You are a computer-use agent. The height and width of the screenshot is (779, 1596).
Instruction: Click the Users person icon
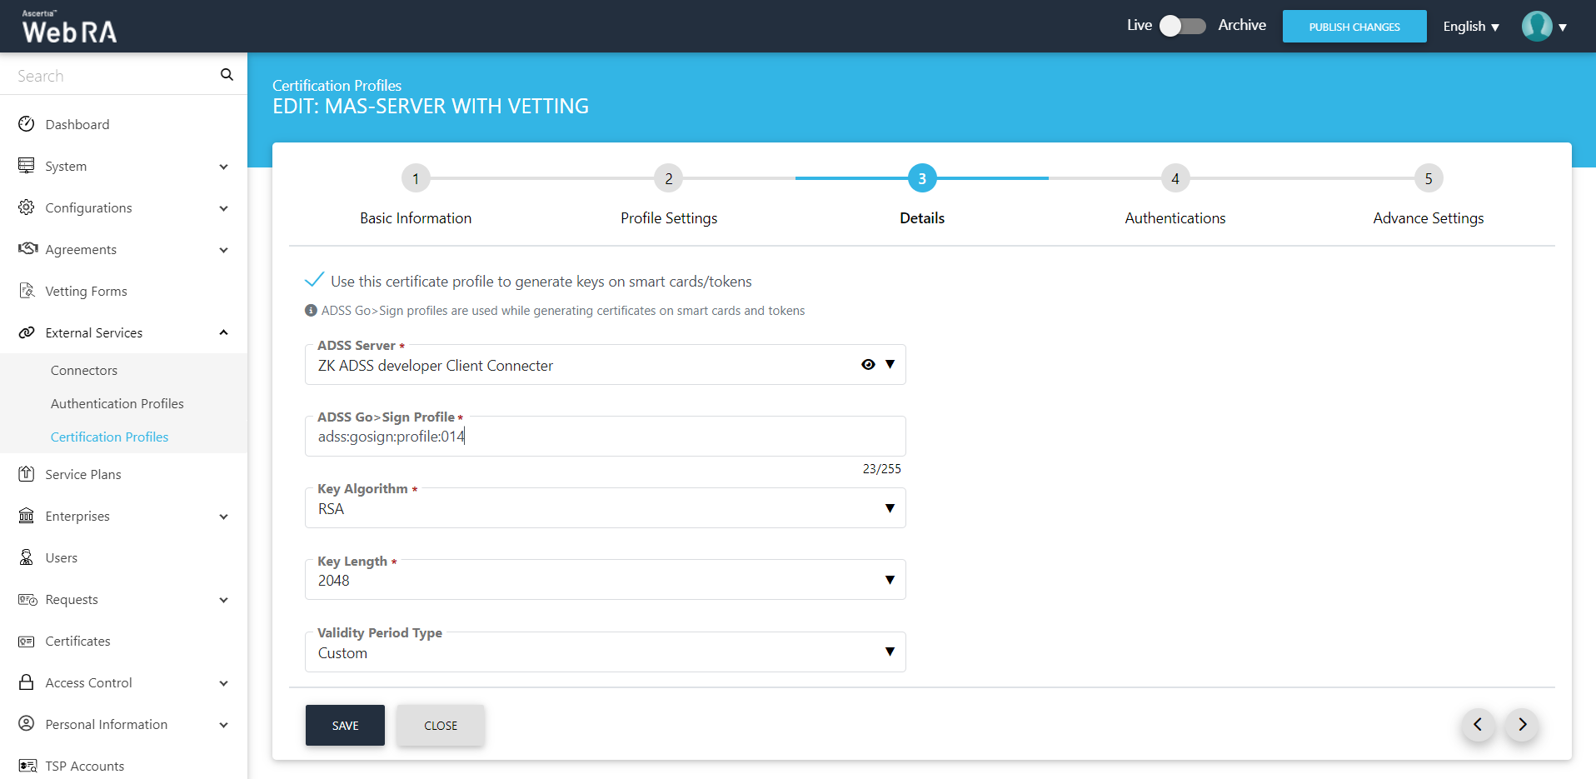(x=27, y=557)
